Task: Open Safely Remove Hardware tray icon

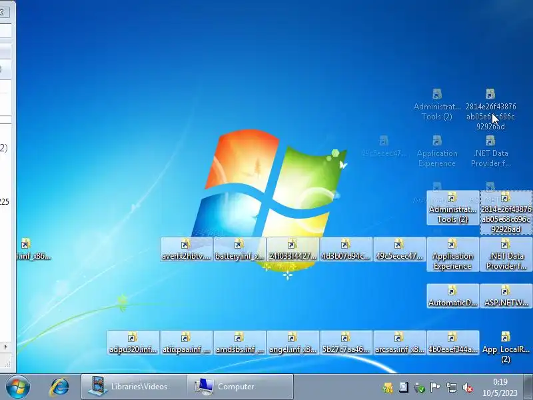Action: (420, 387)
